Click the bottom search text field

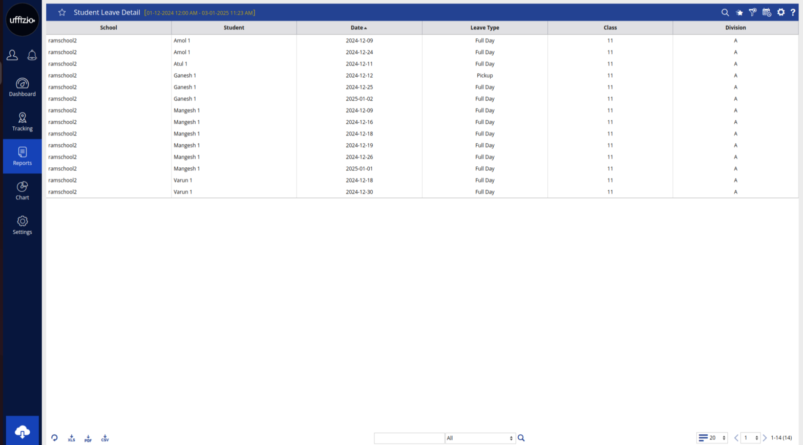click(409, 438)
